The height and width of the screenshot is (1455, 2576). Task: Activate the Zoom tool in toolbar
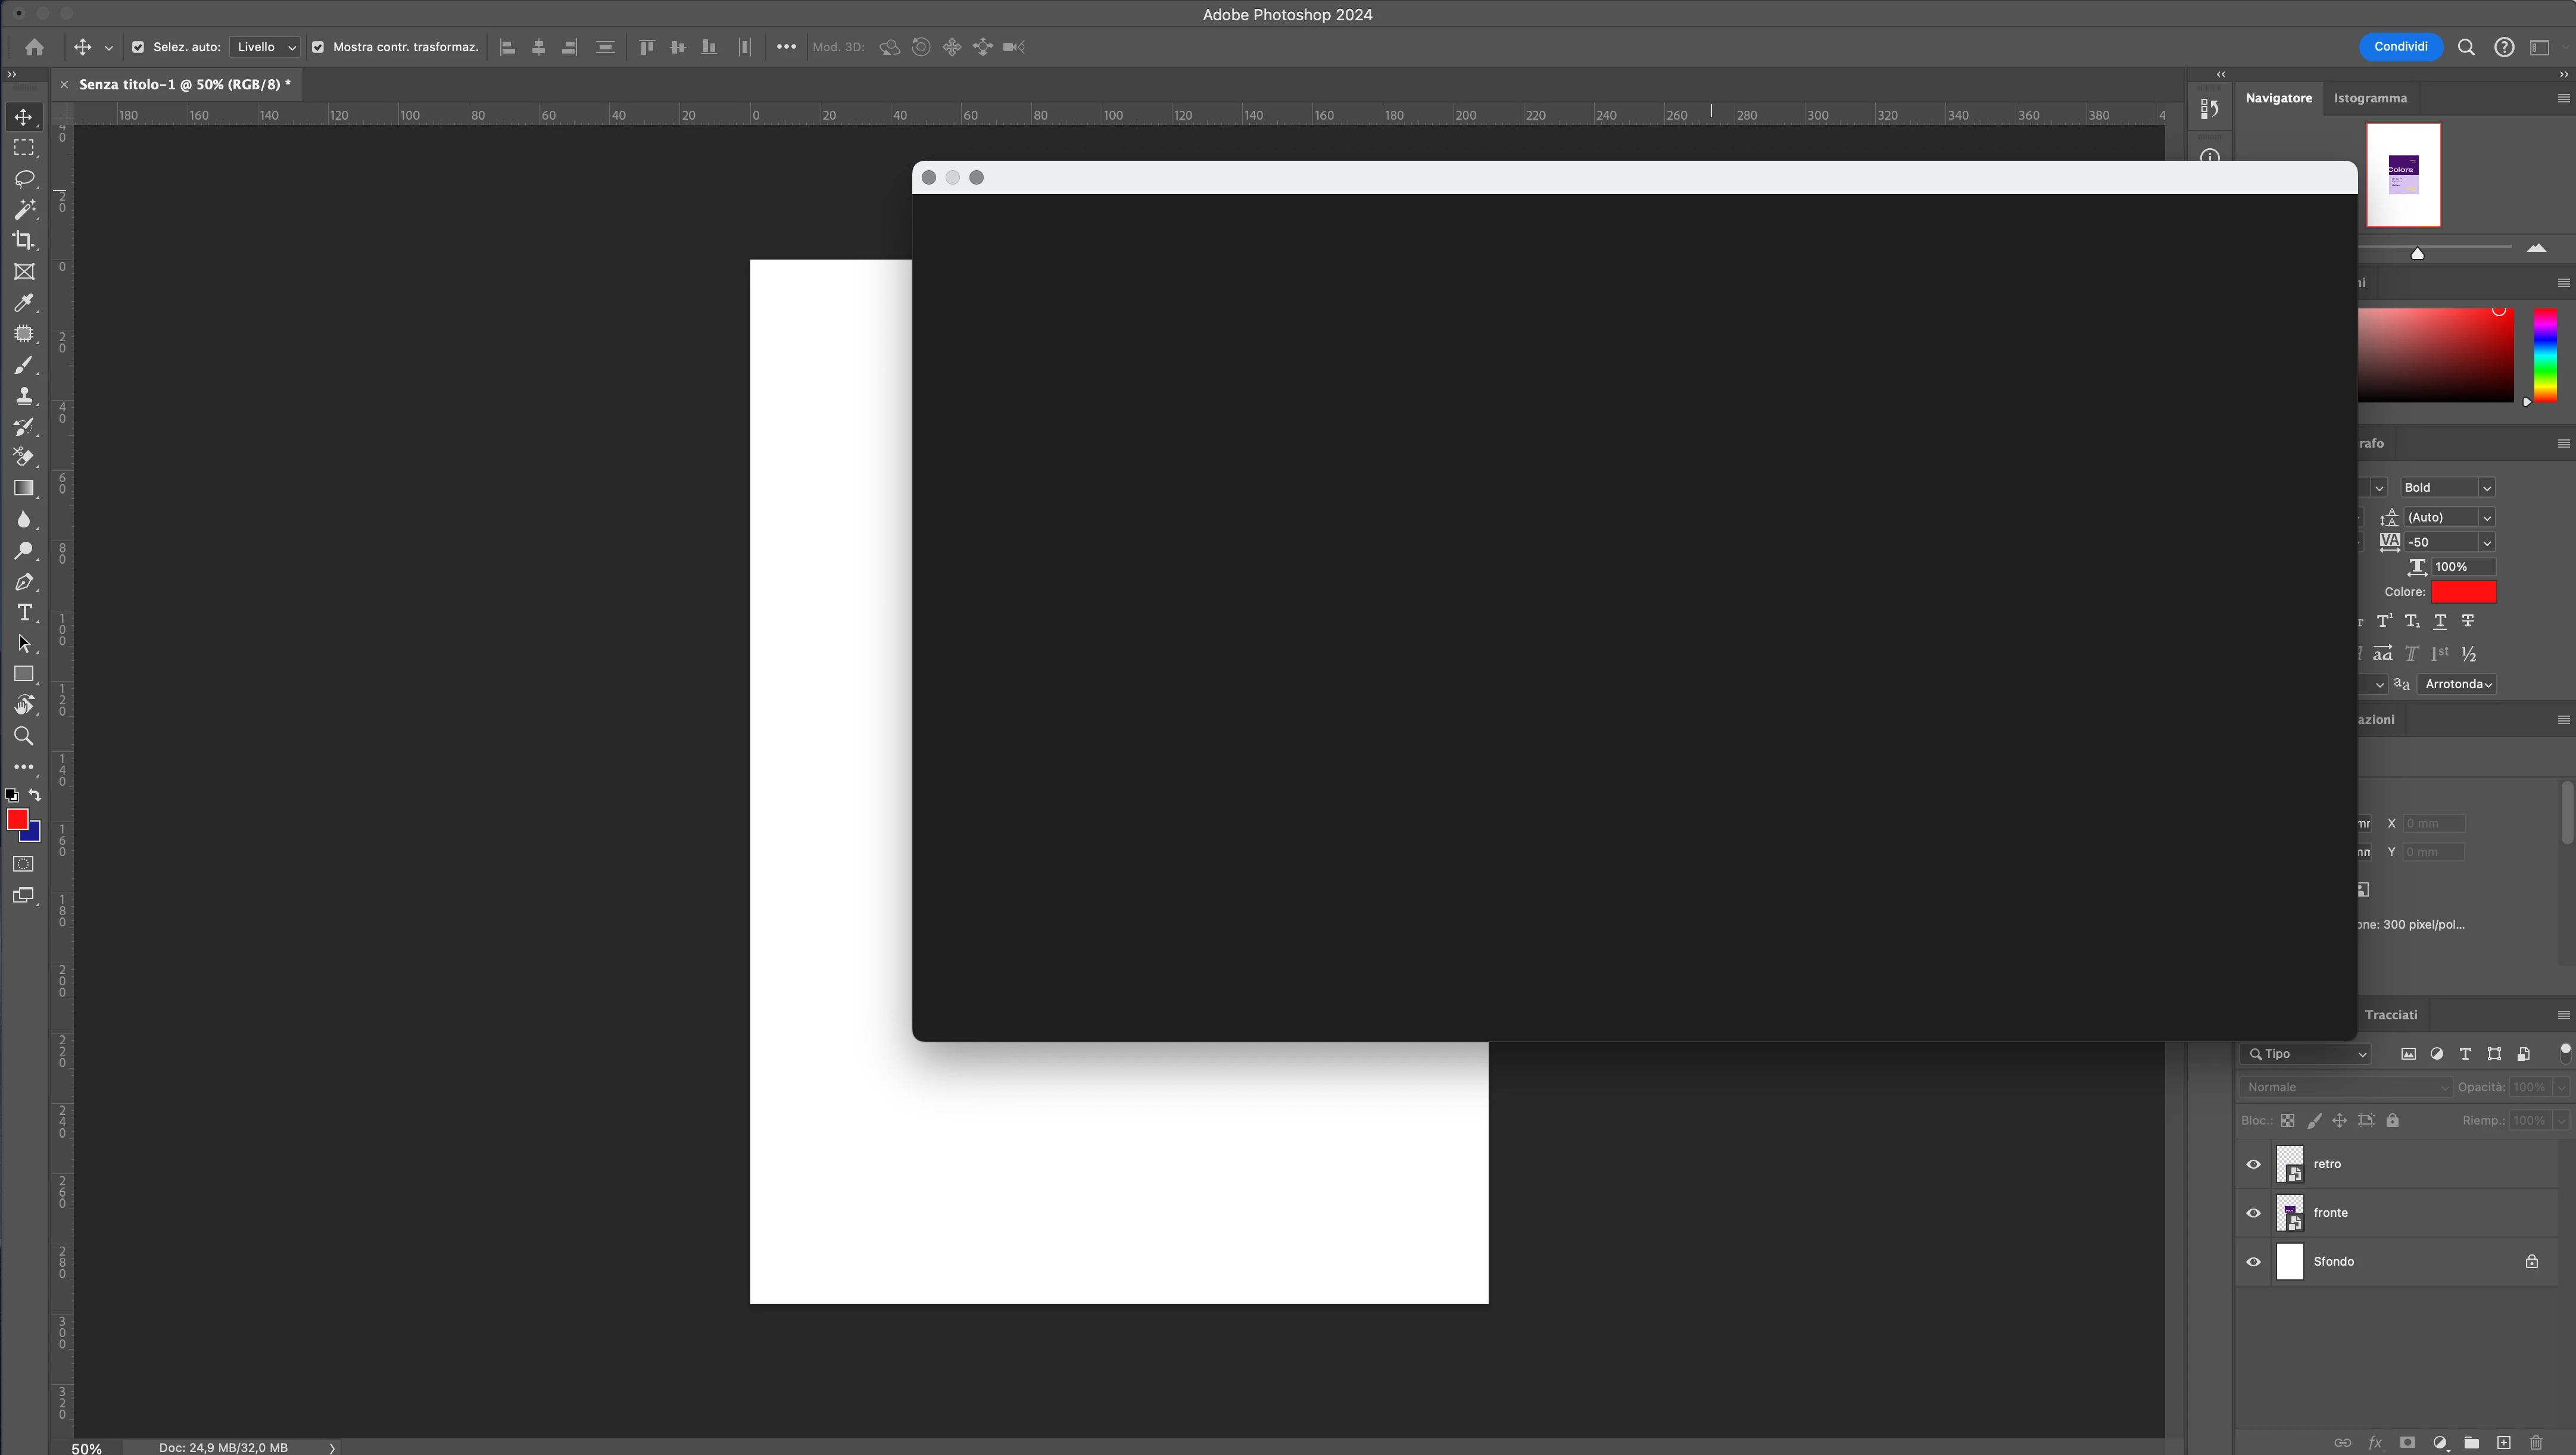pos(24,736)
